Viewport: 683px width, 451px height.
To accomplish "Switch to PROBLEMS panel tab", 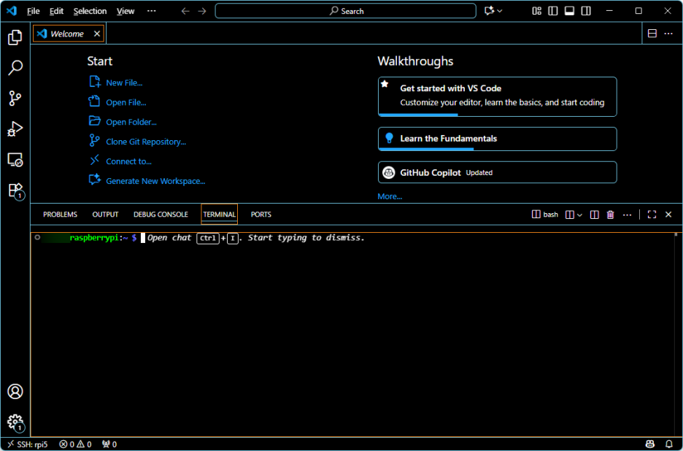I will 60,215.
